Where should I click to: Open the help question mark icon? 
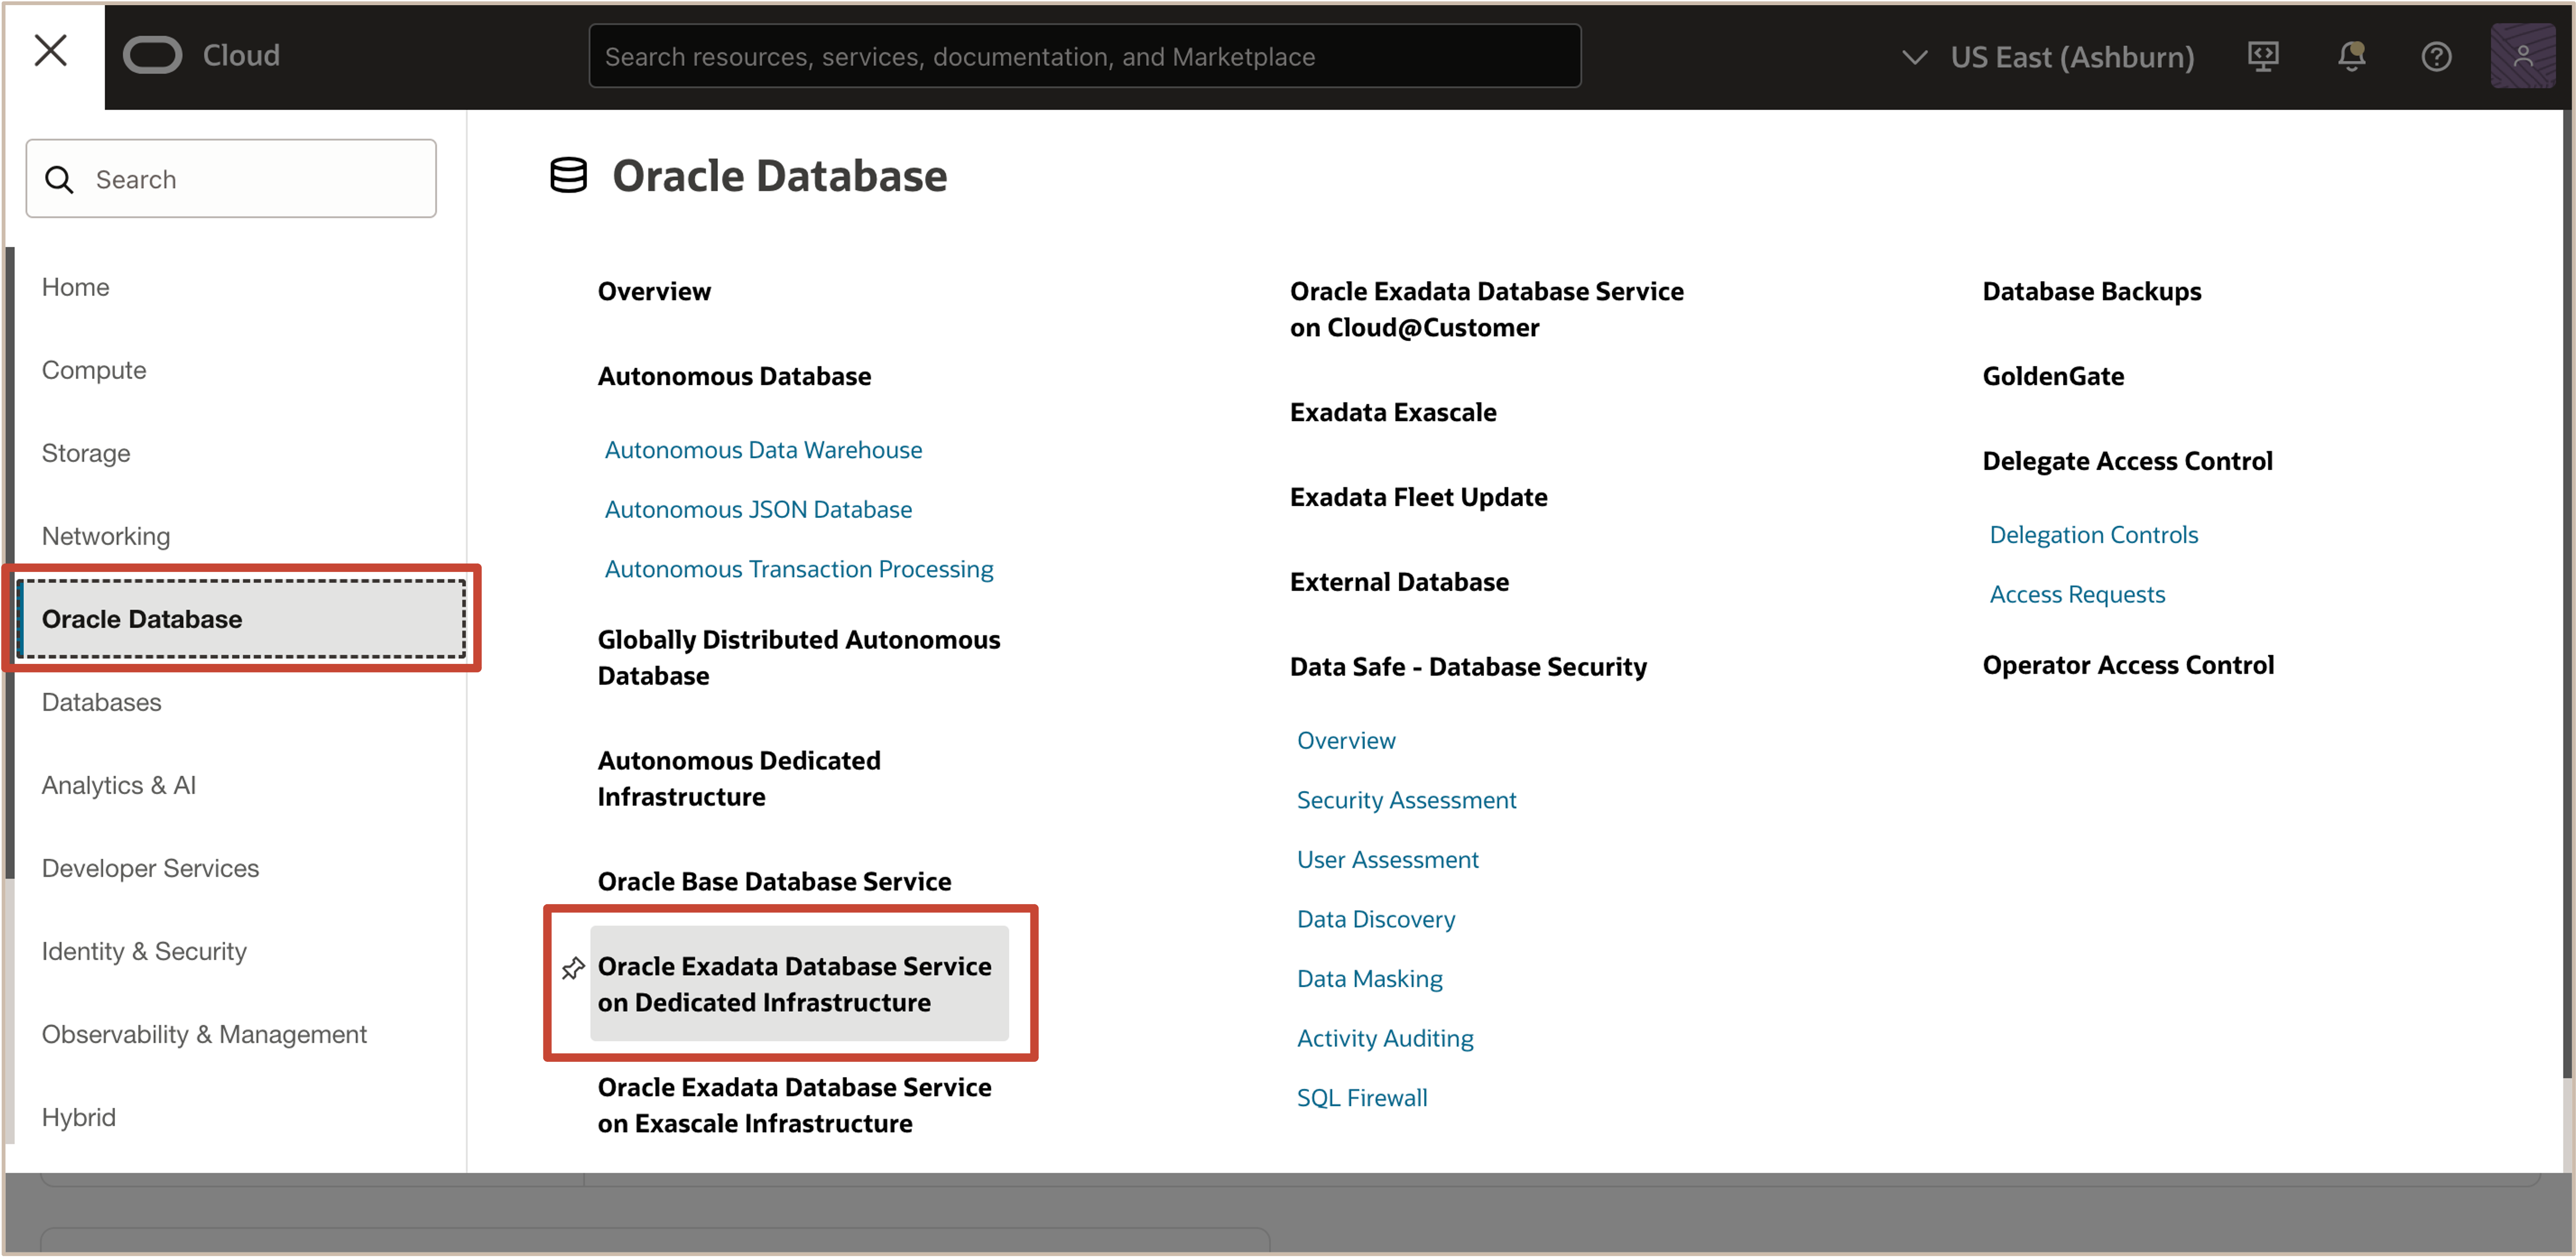[2436, 57]
